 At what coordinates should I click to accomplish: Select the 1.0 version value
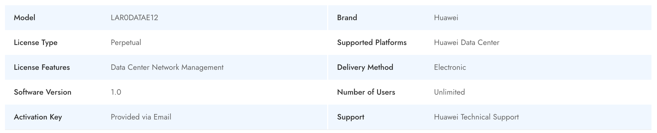click(x=116, y=92)
